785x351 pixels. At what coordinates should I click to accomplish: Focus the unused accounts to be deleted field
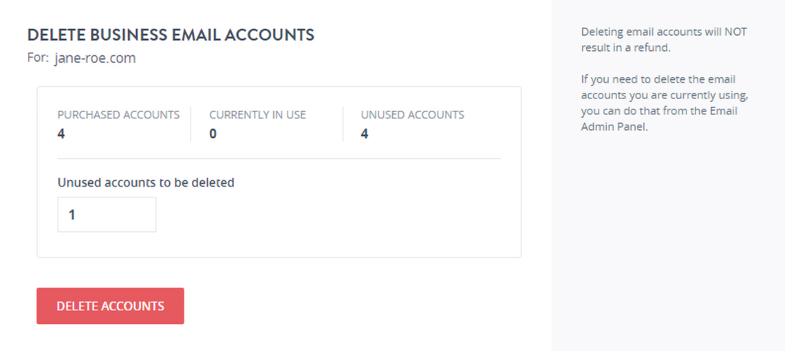(x=107, y=215)
